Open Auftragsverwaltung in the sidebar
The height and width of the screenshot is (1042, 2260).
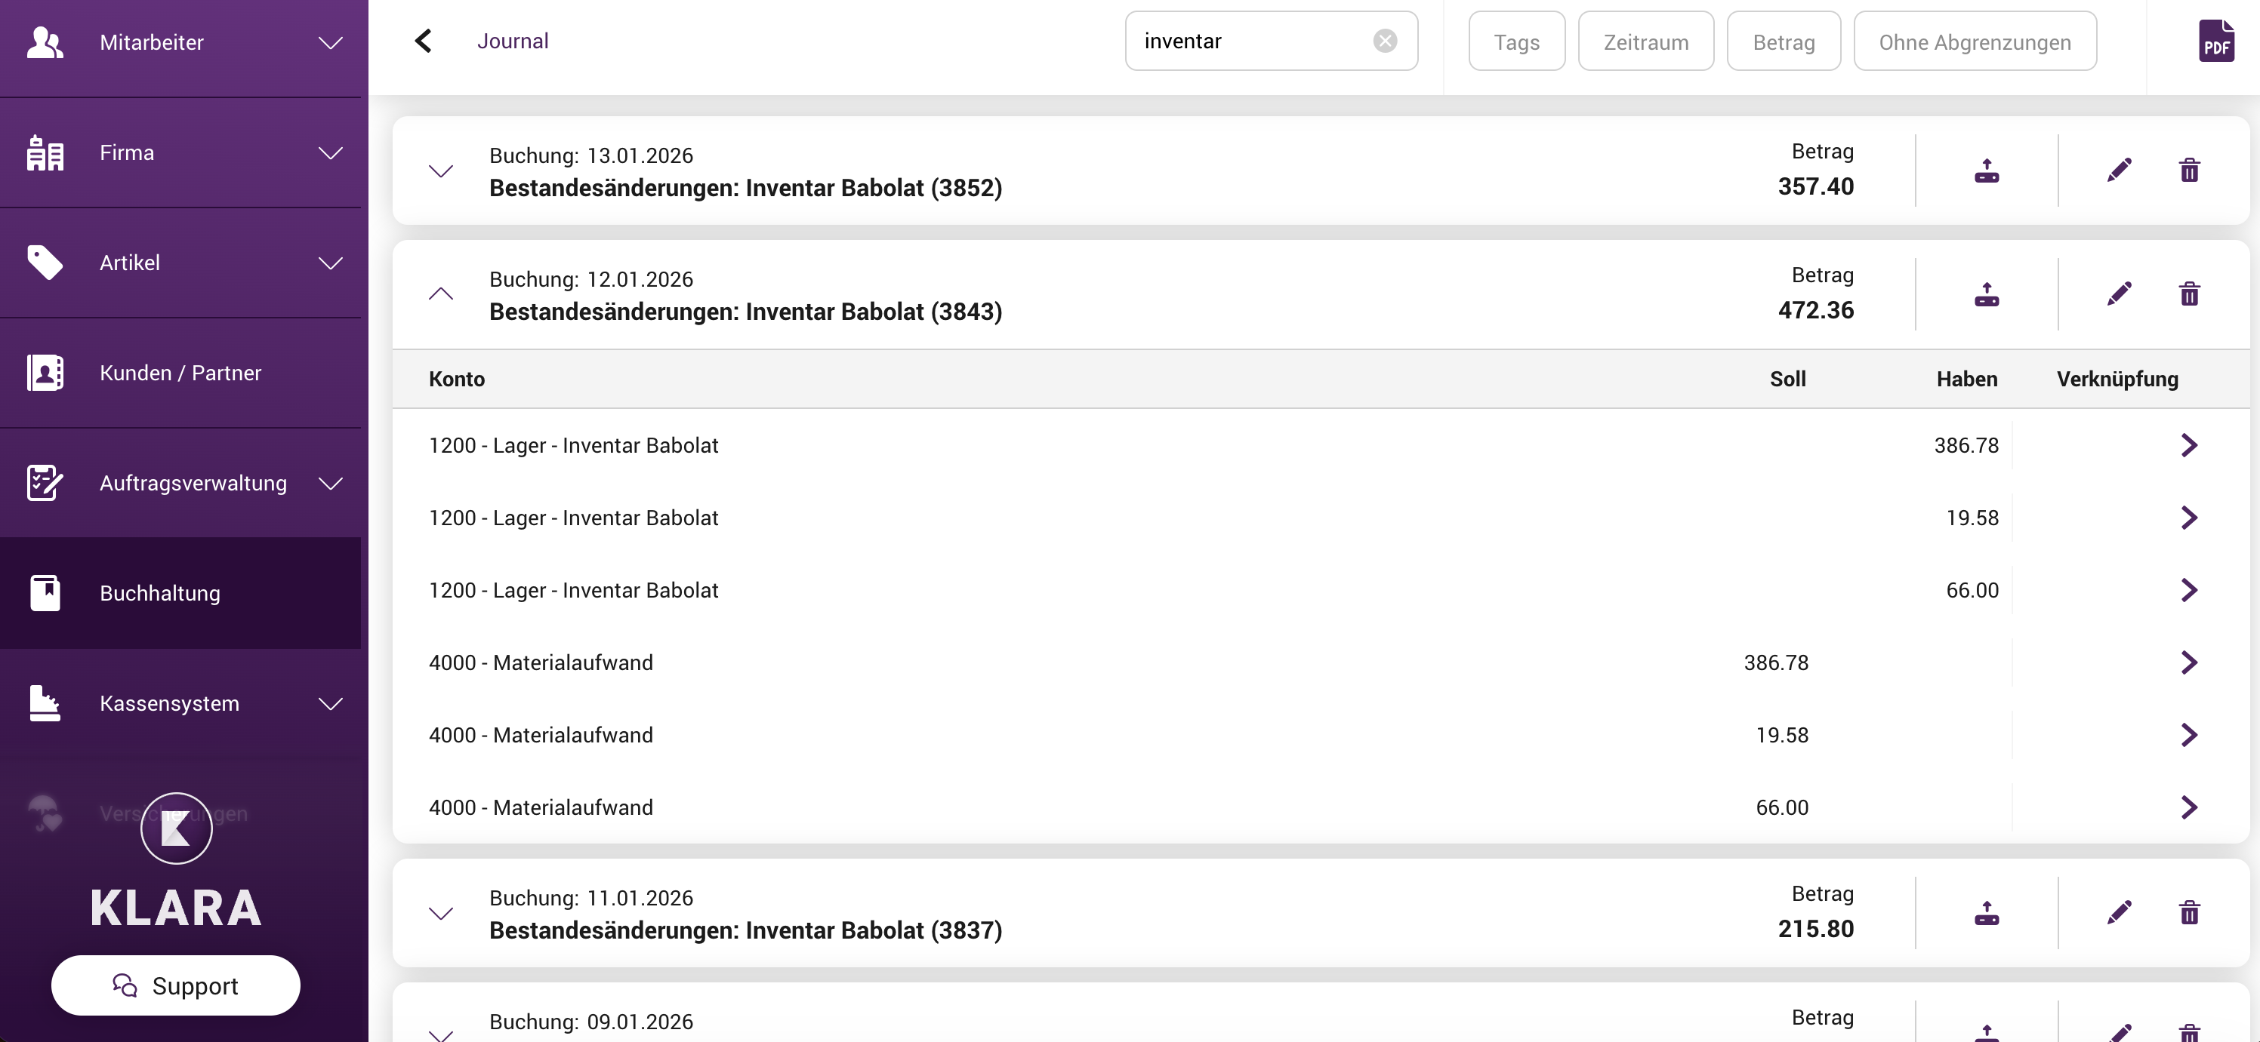(180, 483)
